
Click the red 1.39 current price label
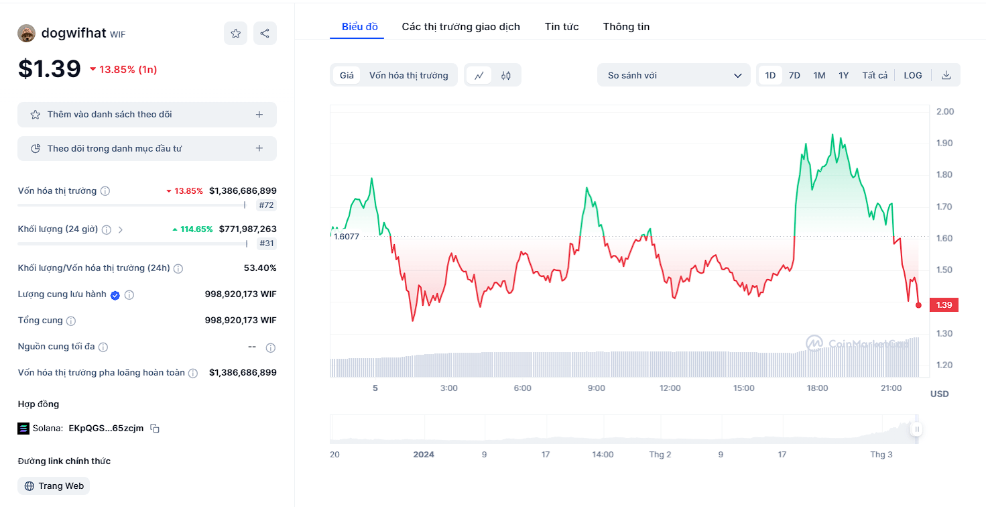[944, 305]
